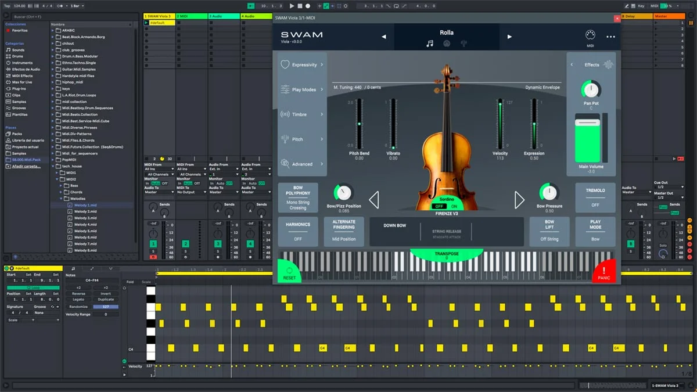The width and height of the screenshot is (697, 392).
Task: Select the music notes icon under Rolla
Action: pos(430,44)
